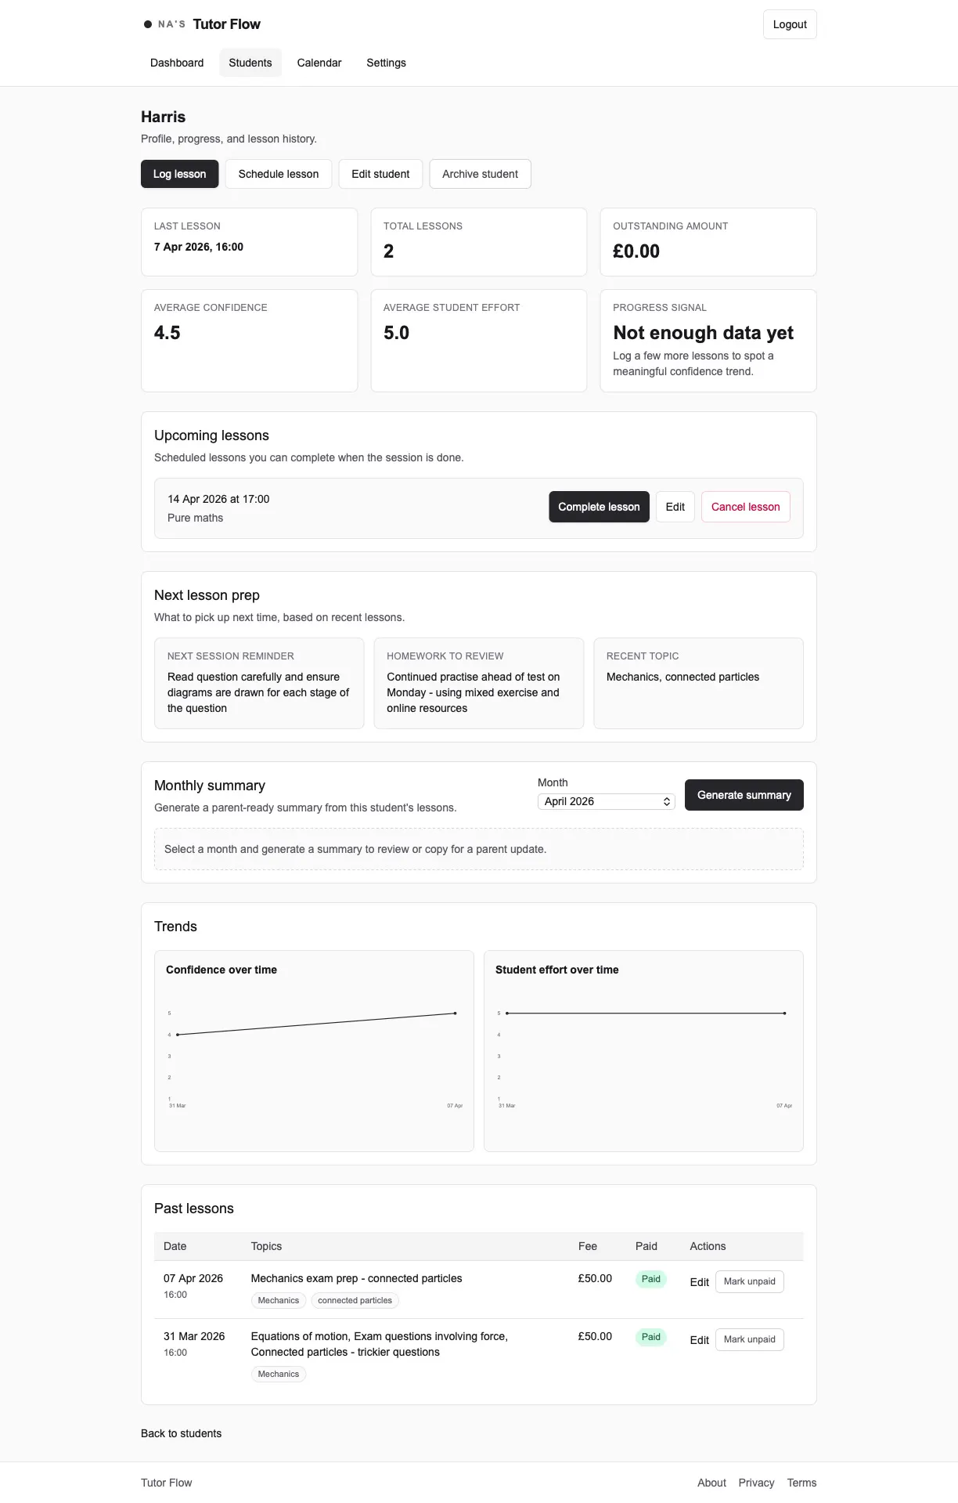Screen dimensions: 958x1503
Task: Open the Month dropdown showing April 2026
Action: pyautogui.click(x=606, y=801)
